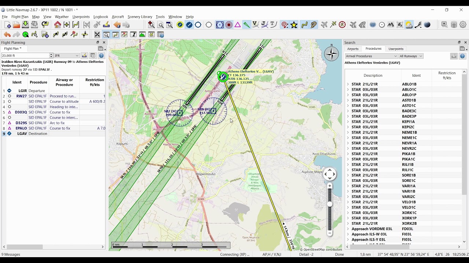Screen dimensions: 469x263
Task: Switch to the Userpoints search tab
Action: tap(396, 49)
